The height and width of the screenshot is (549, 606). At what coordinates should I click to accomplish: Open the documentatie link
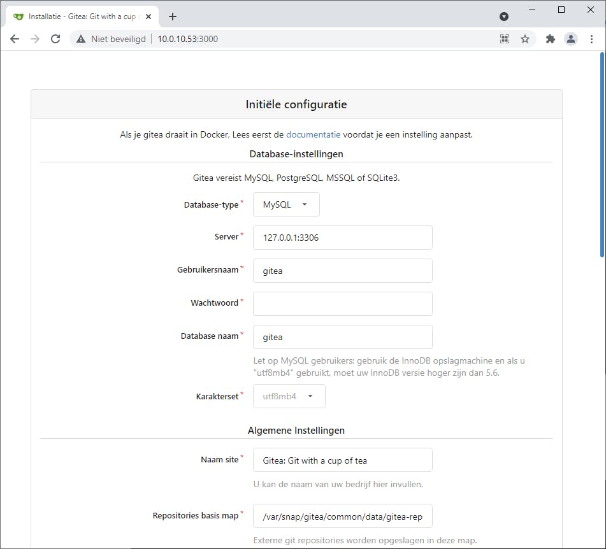coord(313,134)
